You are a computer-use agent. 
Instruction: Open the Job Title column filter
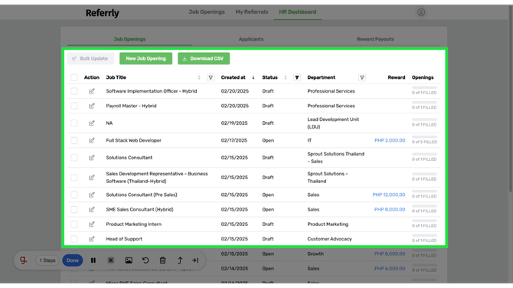pos(211,77)
